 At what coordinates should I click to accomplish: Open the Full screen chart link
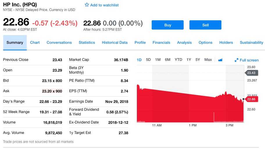pyautogui.click(x=249, y=60)
